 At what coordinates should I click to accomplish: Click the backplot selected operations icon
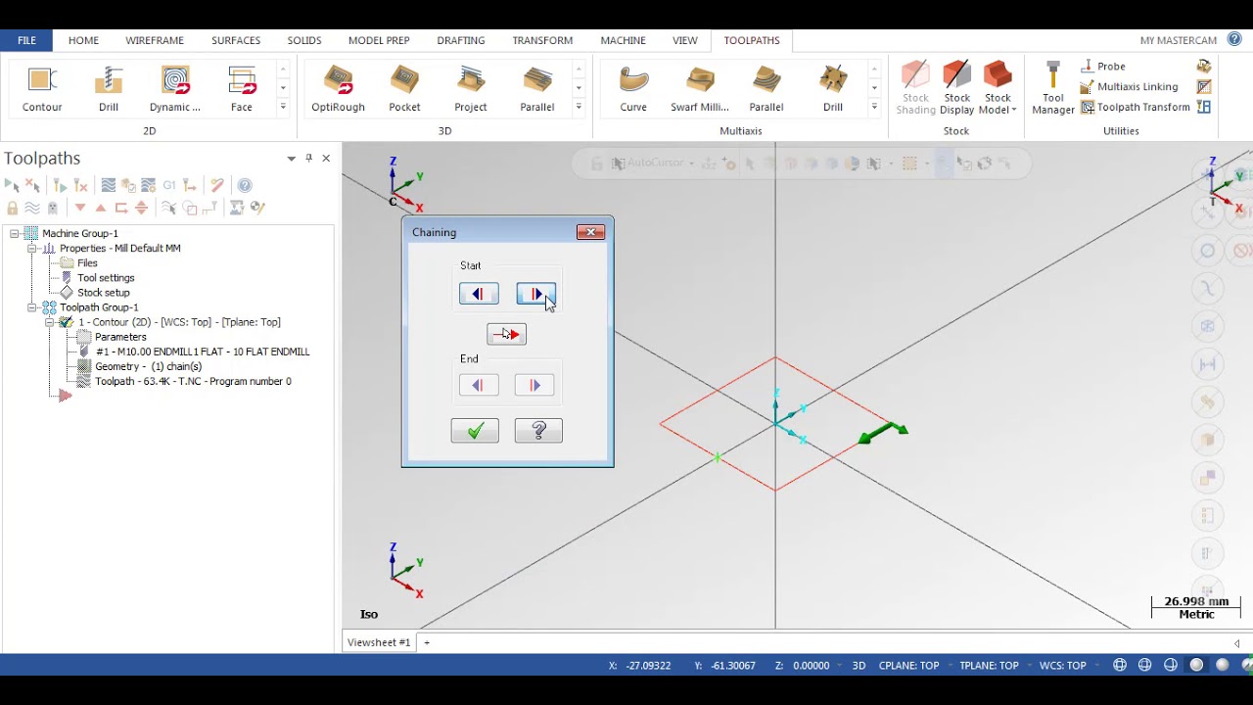pos(109,185)
